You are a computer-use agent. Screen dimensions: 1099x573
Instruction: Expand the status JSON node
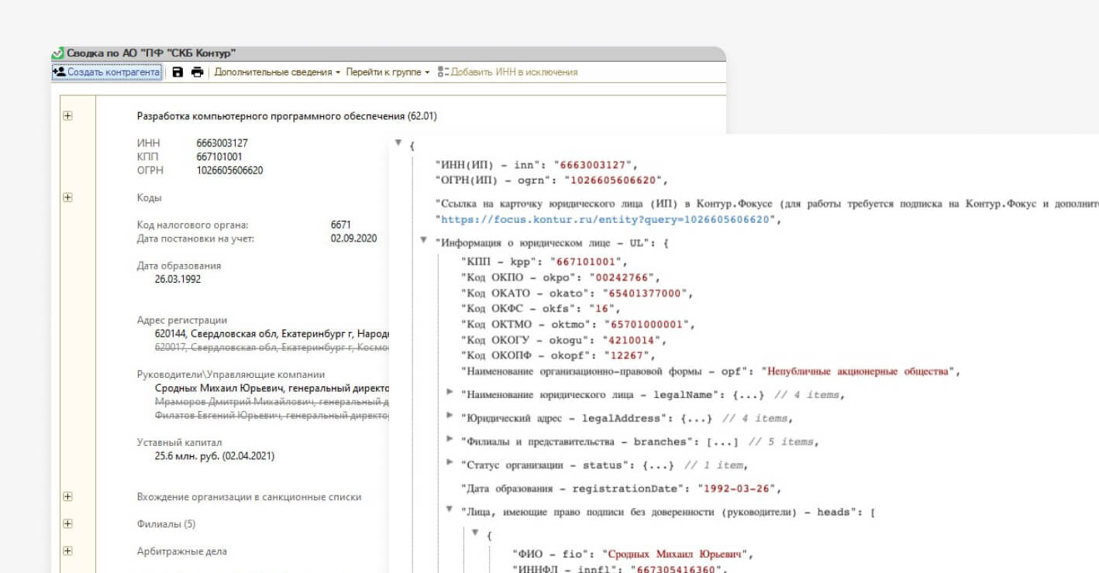[450, 462]
